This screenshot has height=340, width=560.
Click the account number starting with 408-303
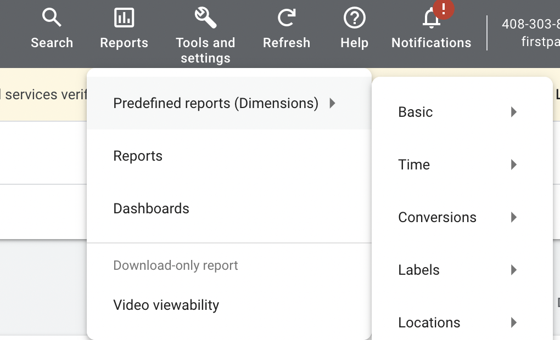pos(530,24)
